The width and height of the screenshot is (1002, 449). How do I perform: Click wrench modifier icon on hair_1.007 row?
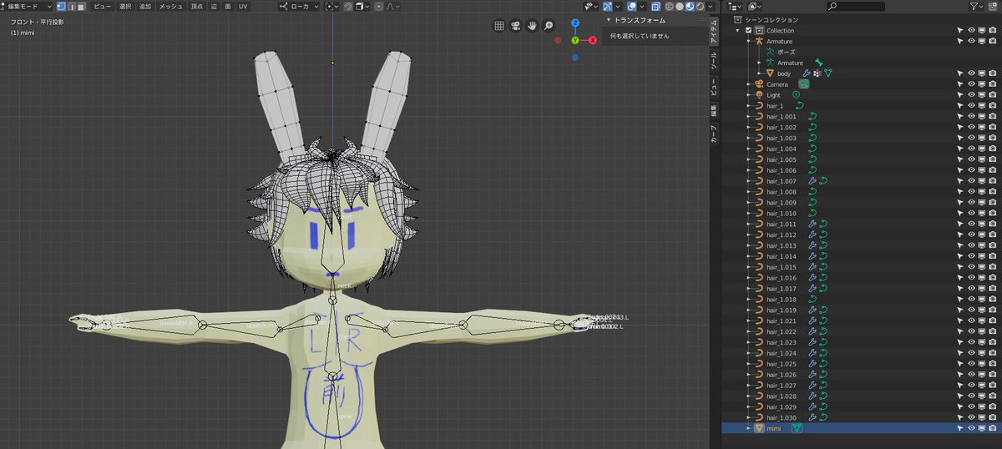812,181
